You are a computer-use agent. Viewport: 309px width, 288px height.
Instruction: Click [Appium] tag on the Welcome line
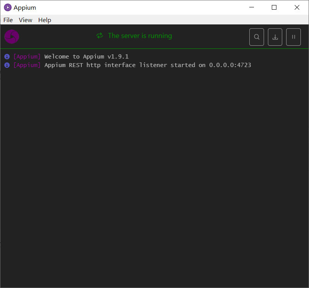[27, 57]
